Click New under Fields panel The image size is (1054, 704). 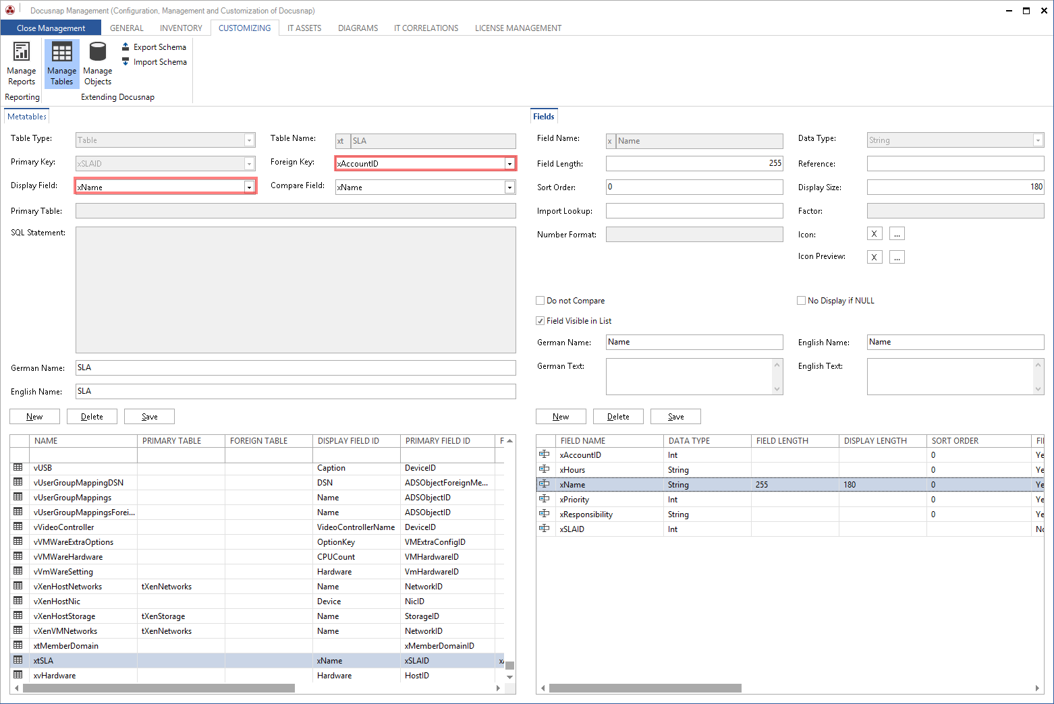(561, 417)
